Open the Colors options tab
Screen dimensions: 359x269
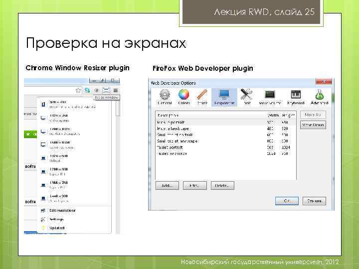pyautogui.click(x=184, y=97)
